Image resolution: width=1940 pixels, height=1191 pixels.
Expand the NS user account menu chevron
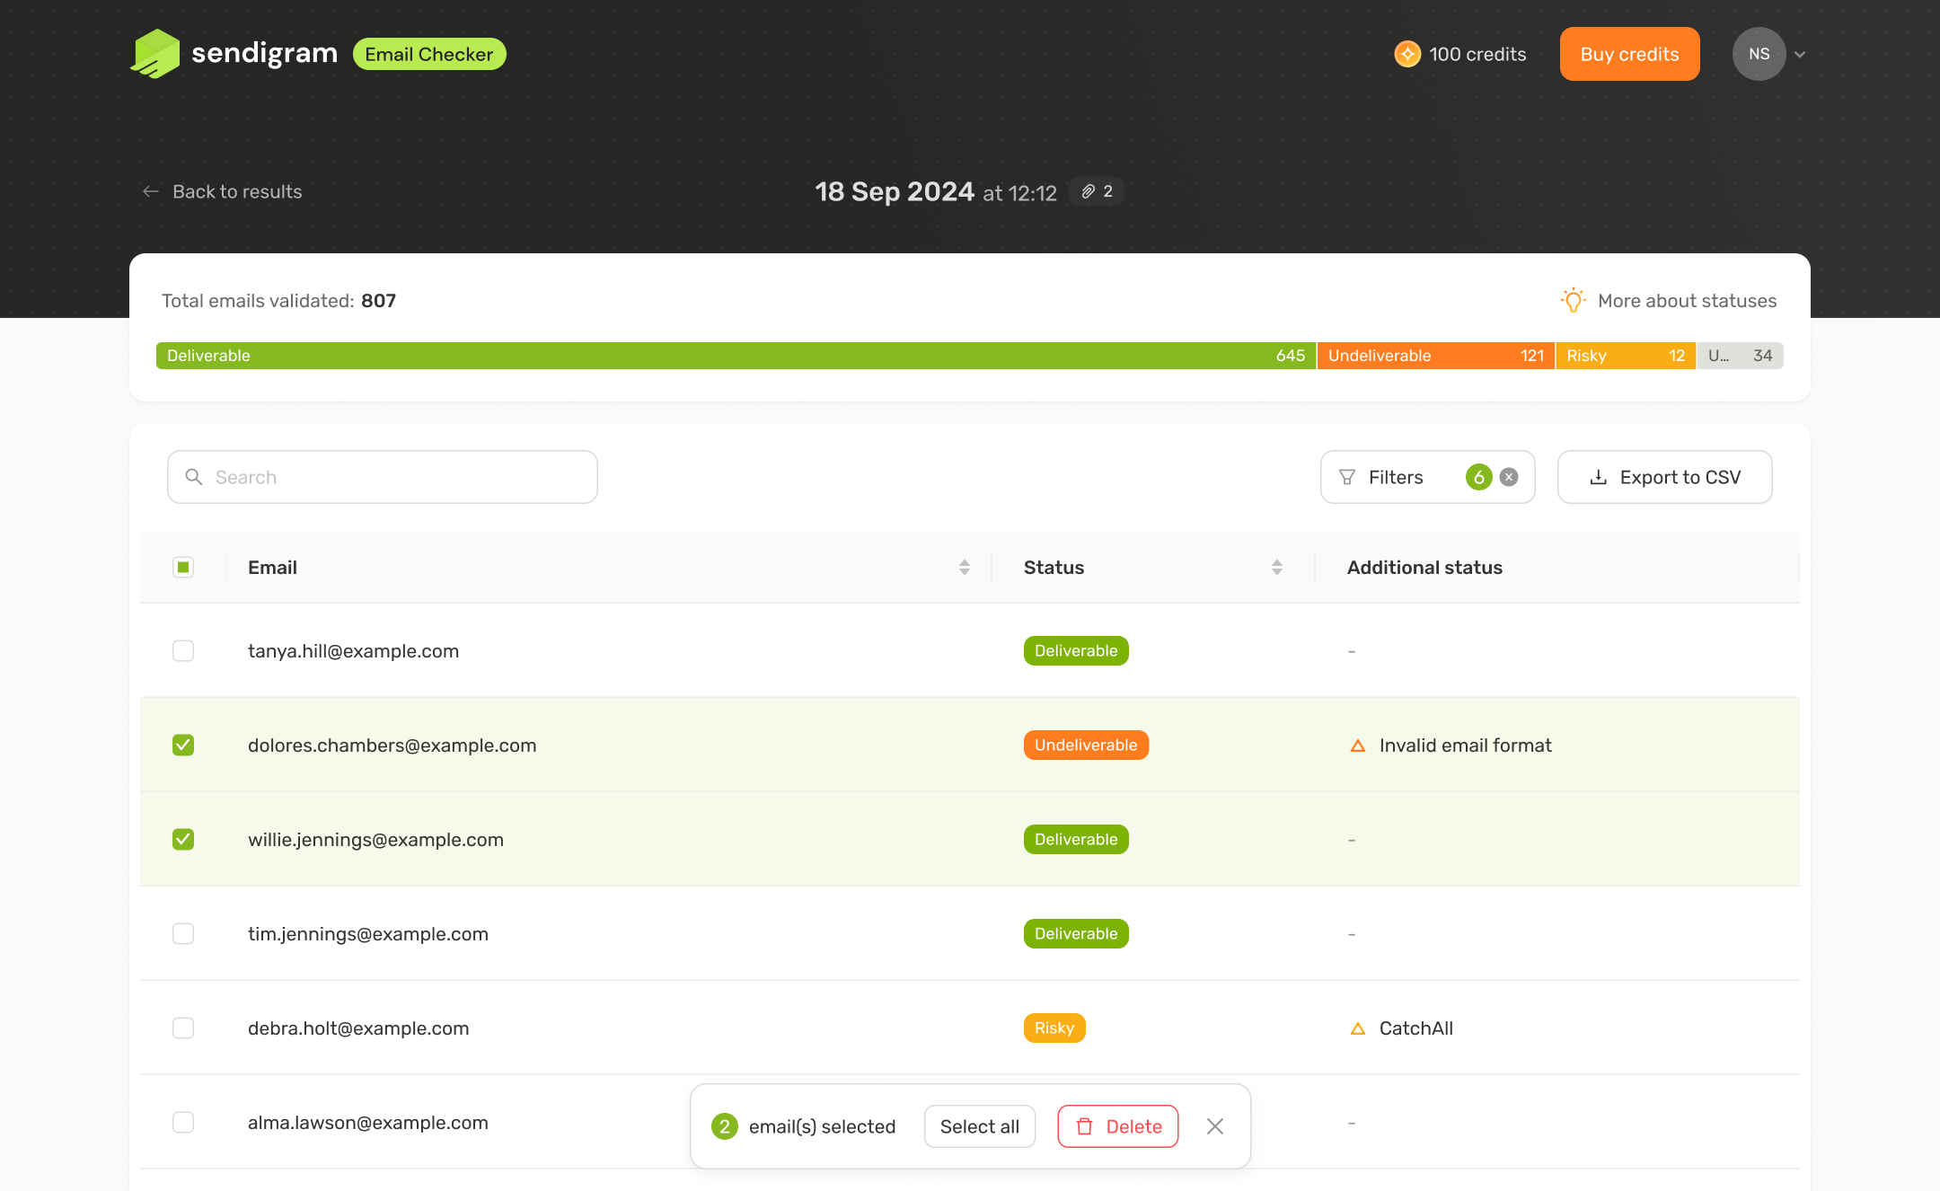(1800, 54)
